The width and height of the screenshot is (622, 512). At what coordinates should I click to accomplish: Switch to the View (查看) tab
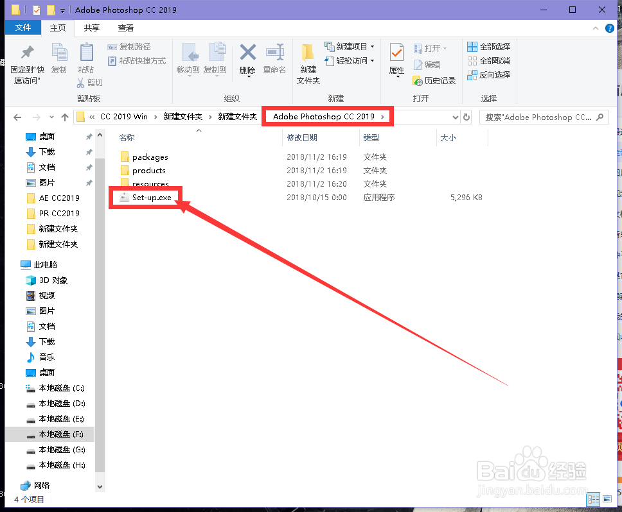pyautogui.click(x=126, y=28)
